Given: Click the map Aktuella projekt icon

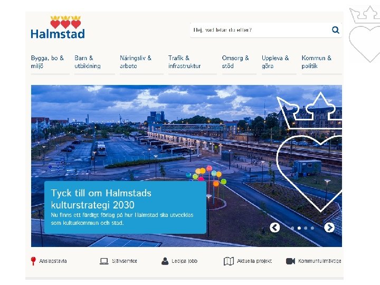Looking at the screenshot, I should click(x=229, y=261).
